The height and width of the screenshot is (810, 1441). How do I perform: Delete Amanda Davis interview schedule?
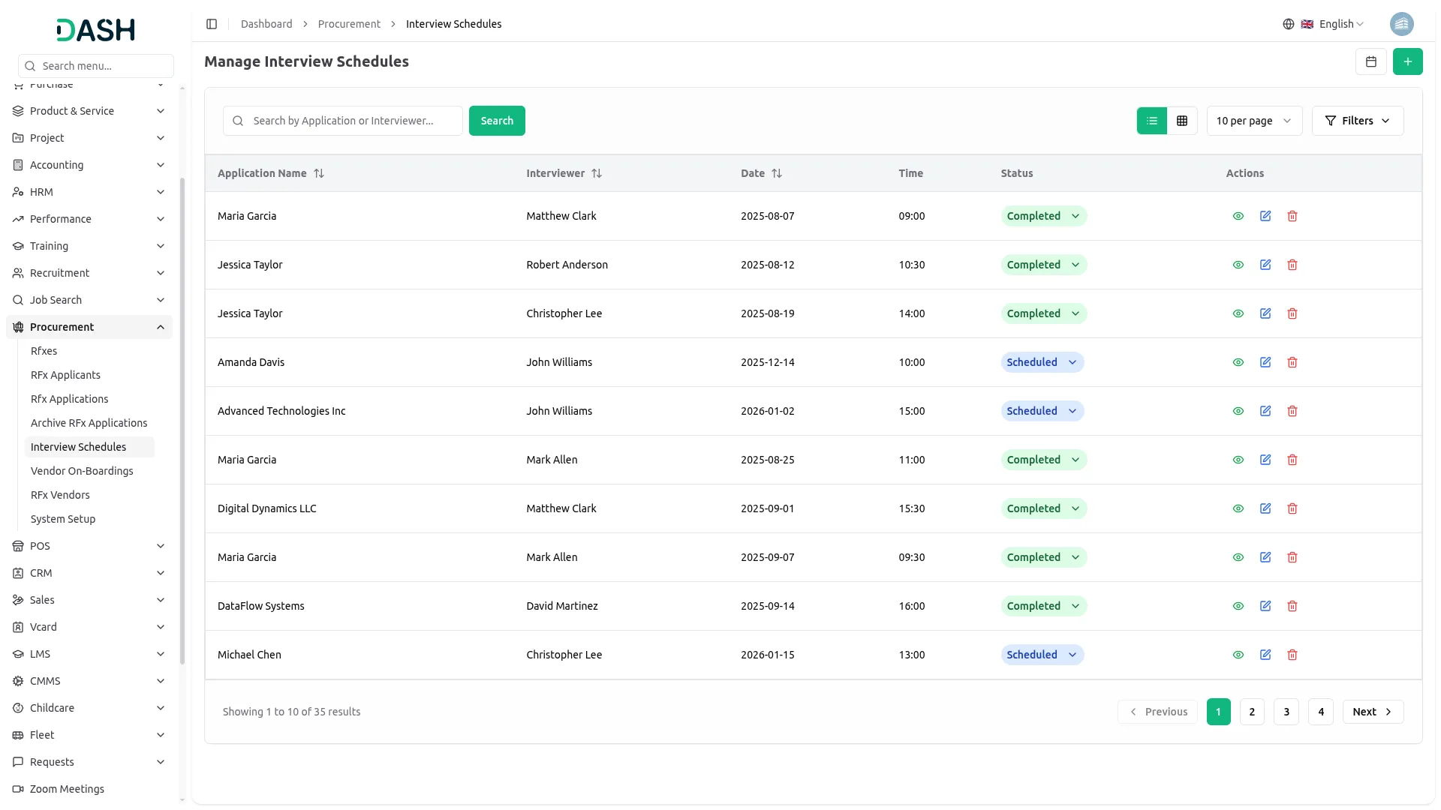coord(1292,362)
